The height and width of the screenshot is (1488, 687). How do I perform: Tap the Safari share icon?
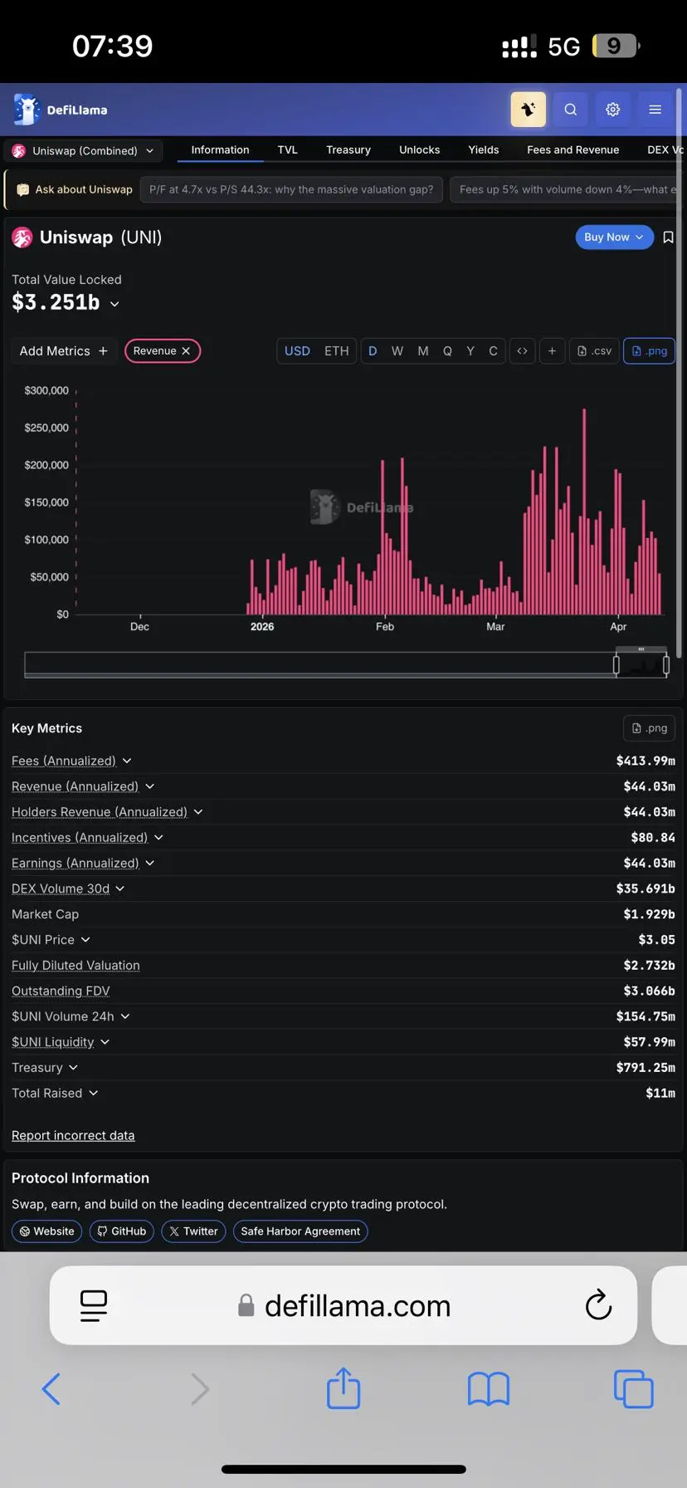coord(343,1388)
